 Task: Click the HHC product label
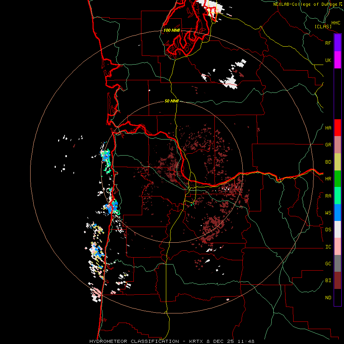tap(336, 23)
